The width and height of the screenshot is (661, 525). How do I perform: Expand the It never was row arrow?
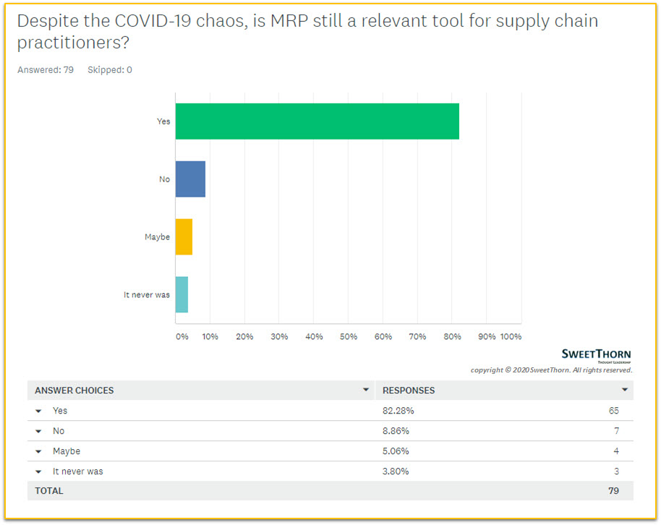pyautogui.click(x=38, y=471)
